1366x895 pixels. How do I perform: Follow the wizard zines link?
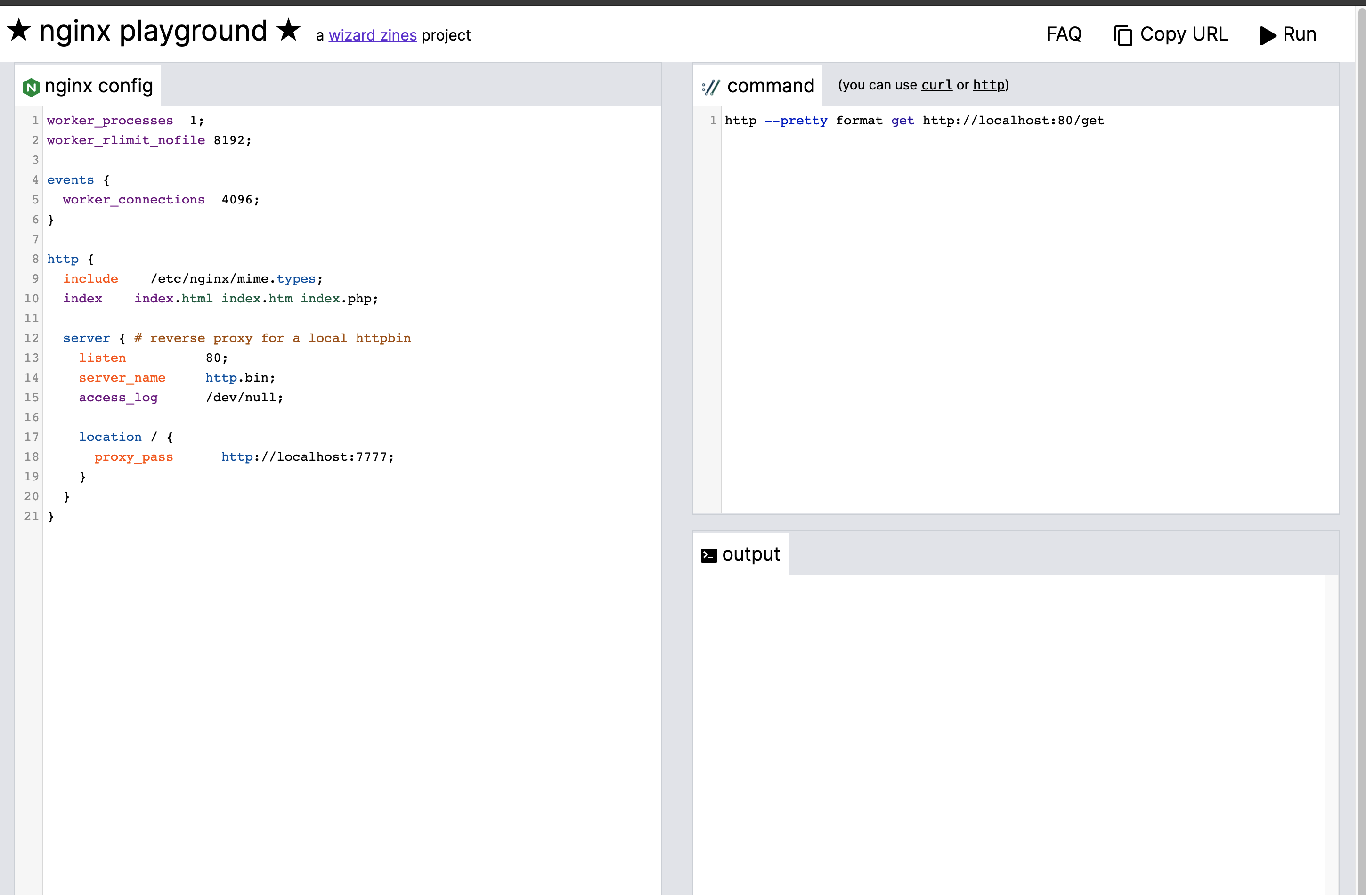tap(373, 36)
